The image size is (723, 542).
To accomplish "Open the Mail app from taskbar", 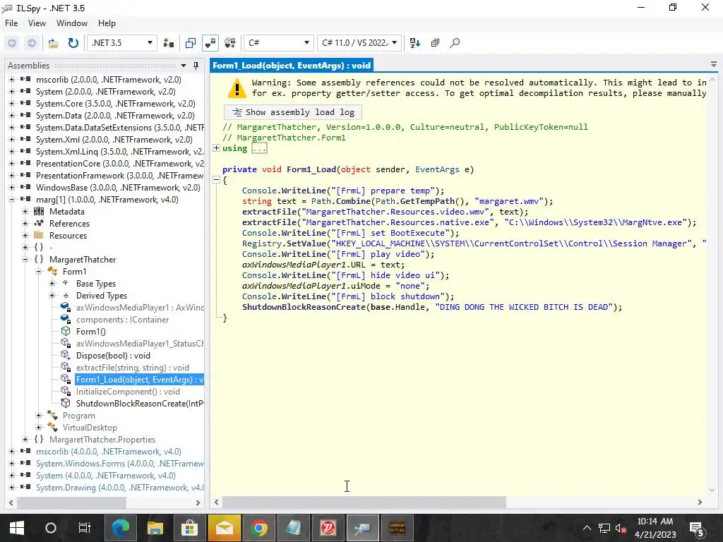I will point(225,528).
